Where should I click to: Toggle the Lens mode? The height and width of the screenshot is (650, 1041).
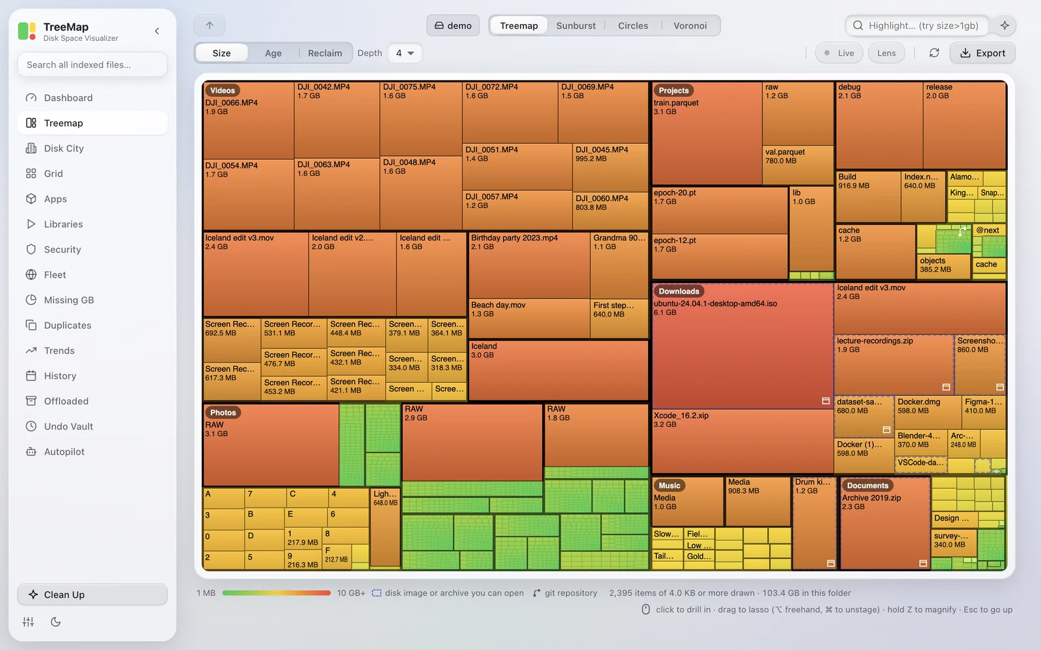886,53
